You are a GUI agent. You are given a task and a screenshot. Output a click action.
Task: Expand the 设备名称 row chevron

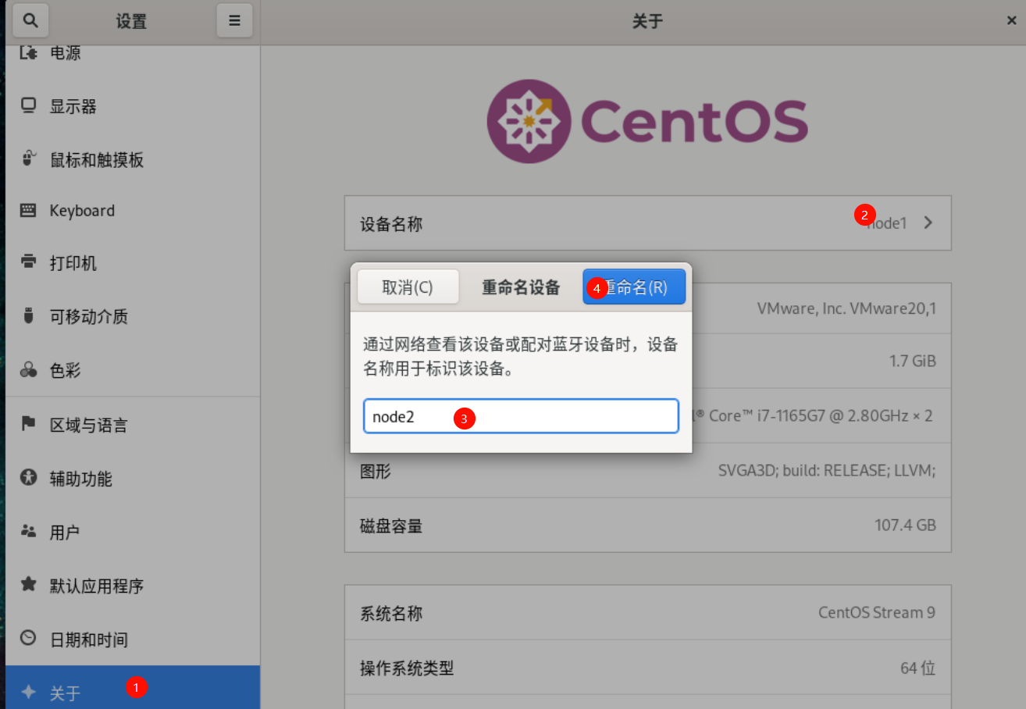coord(928,223)
